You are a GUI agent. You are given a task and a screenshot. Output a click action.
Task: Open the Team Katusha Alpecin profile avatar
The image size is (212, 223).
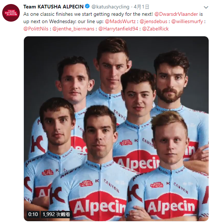pyautogui.click(x=11, y=13)
